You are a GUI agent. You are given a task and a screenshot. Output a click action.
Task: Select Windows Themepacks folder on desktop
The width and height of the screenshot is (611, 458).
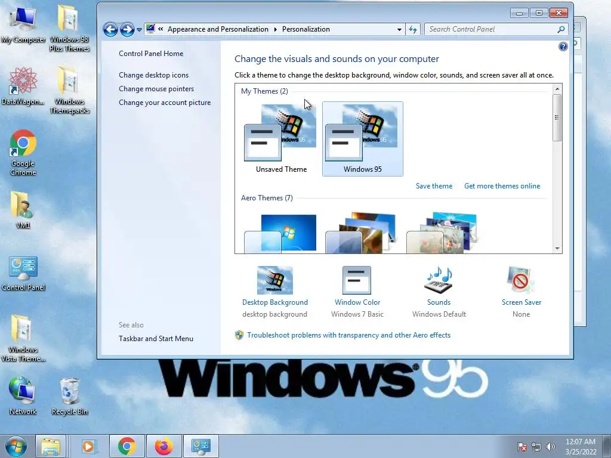[x=69, y=89]
